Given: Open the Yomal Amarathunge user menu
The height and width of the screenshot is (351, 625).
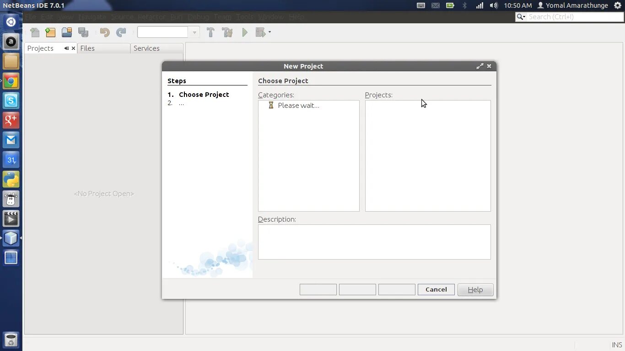Looking at the screenshot, I should (x=572, y=5).
